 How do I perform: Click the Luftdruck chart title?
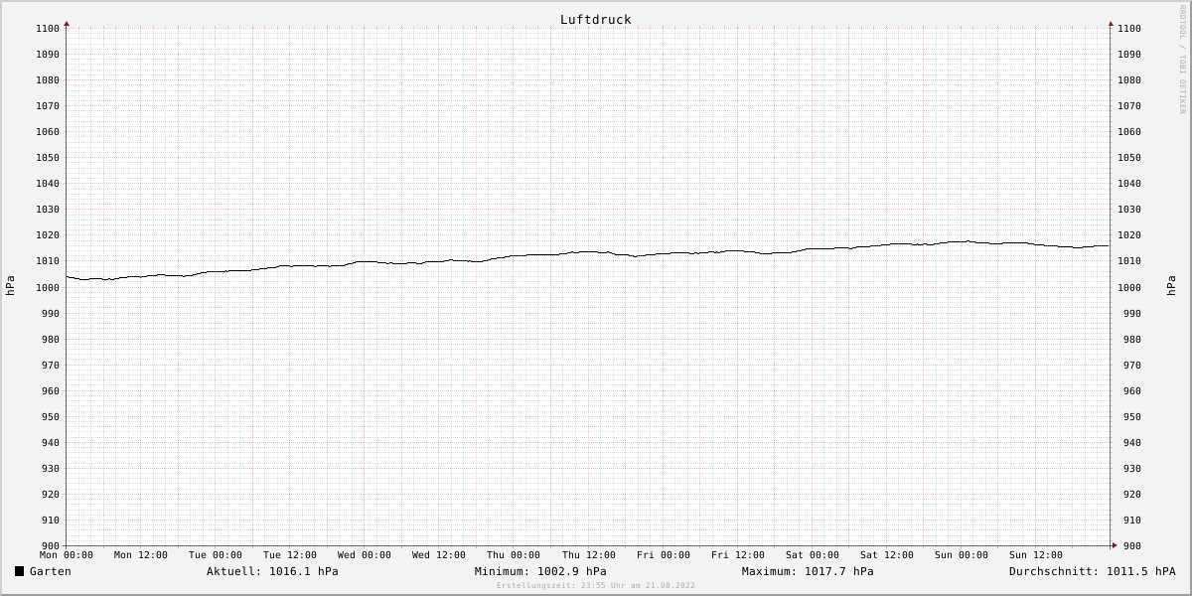[595, 20]
